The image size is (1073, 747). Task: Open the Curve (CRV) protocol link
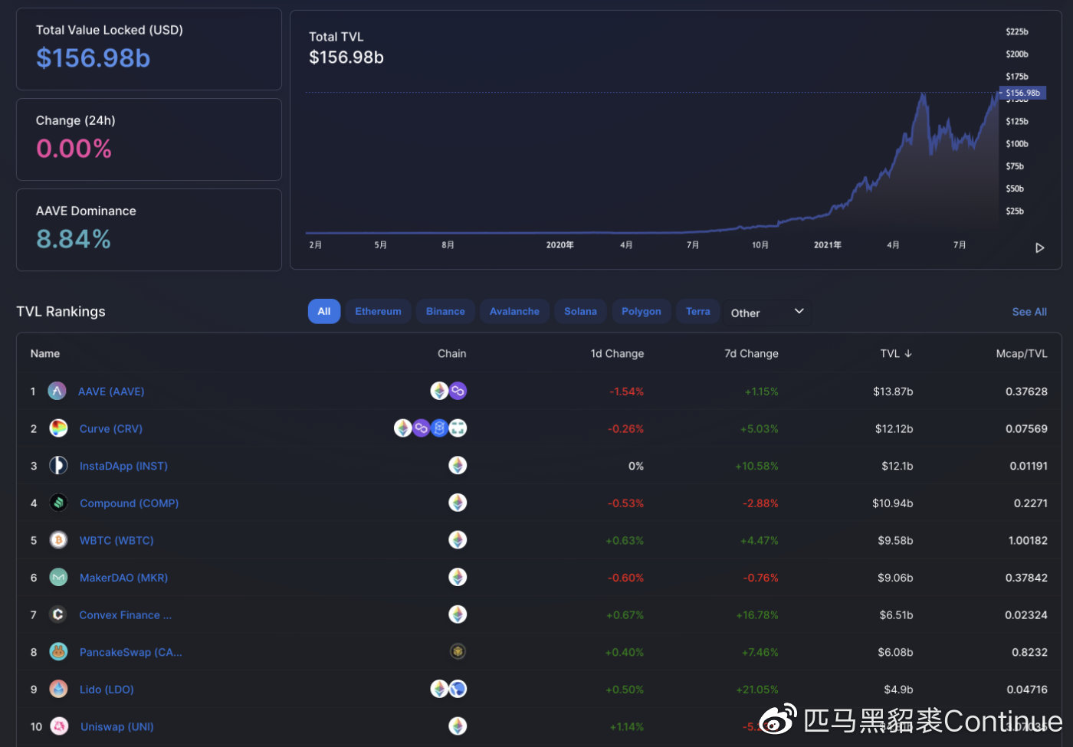point(111,428)
